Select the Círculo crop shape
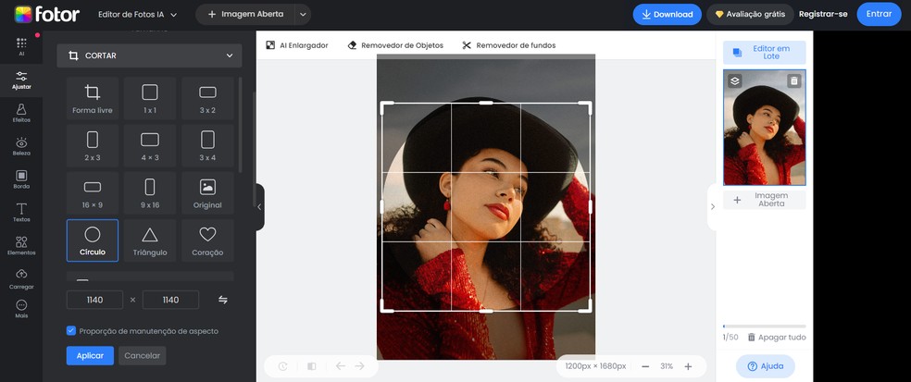 (93, 240)
